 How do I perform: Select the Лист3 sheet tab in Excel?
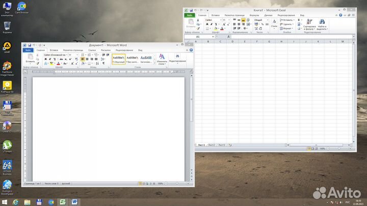221,145
